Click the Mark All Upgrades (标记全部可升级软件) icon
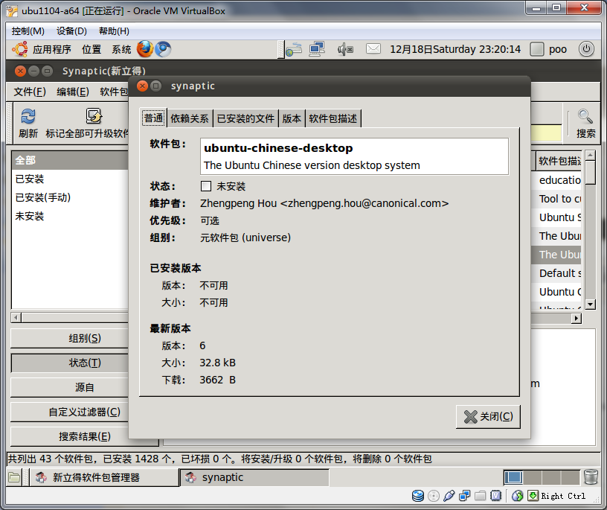607x510 pixels. pos(93,116)
